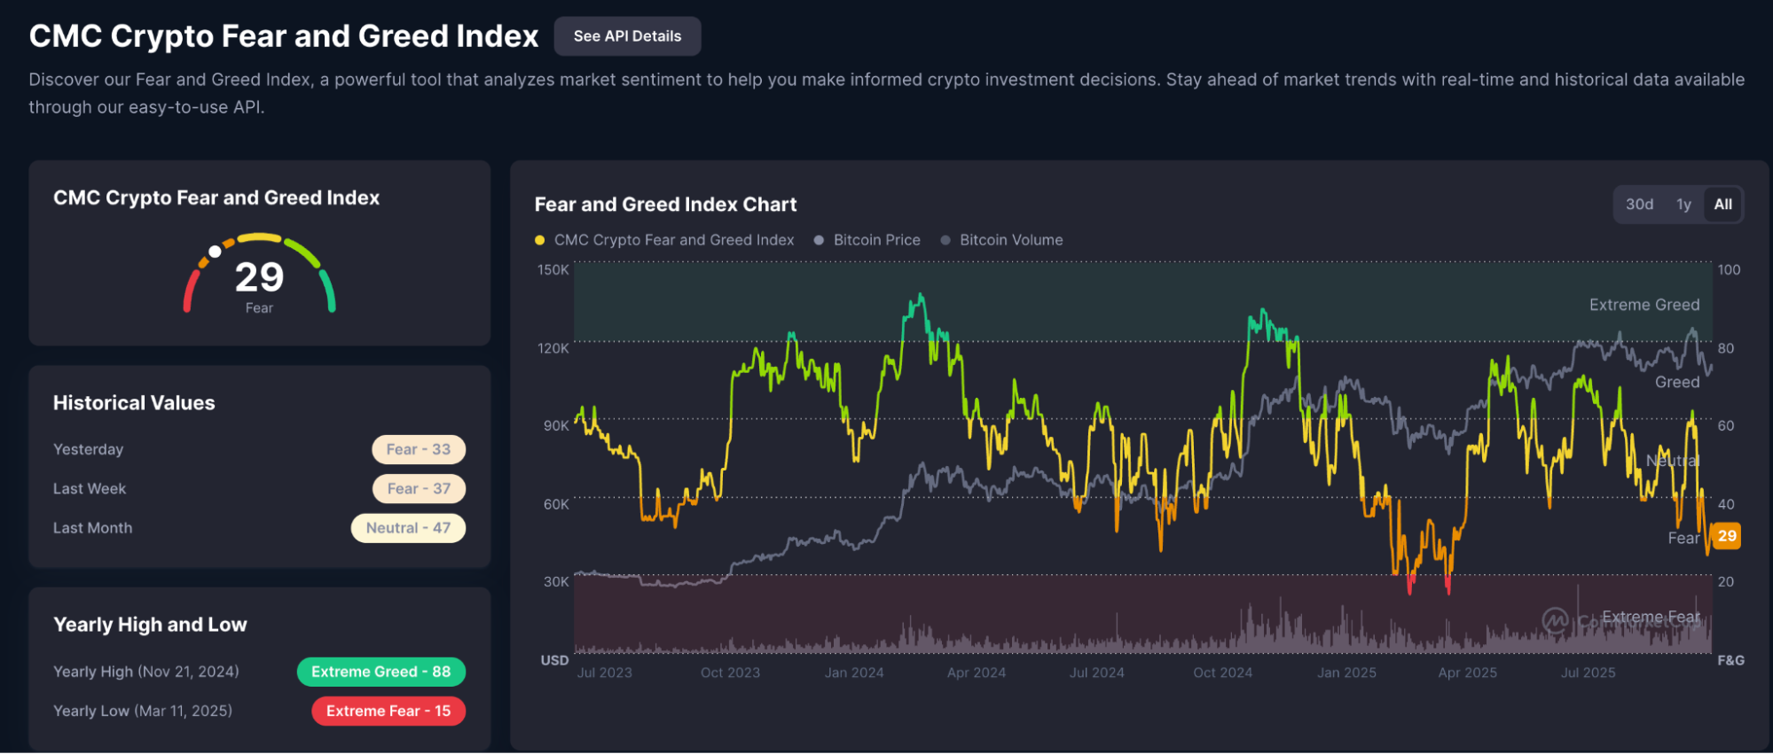Click the orange 29 current value marker
Viewport: 1773px width, 754px height.
coord(1726,536)
